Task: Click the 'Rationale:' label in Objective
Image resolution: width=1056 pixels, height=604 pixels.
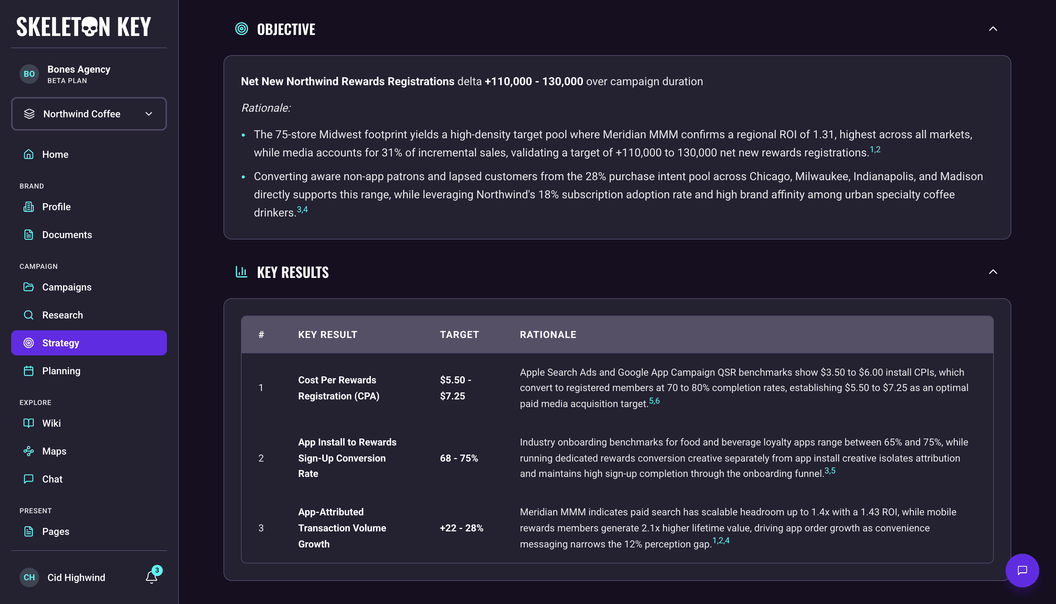Action: coord(266,108)
